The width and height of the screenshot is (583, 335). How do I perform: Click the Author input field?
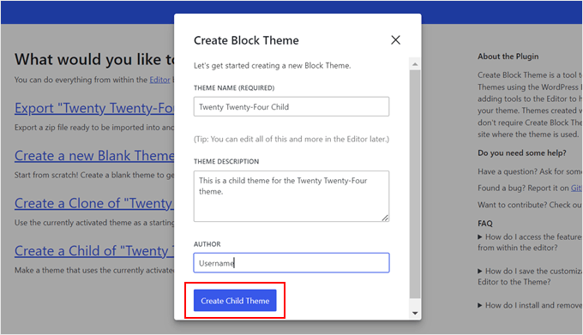click(x=291, y=263)
